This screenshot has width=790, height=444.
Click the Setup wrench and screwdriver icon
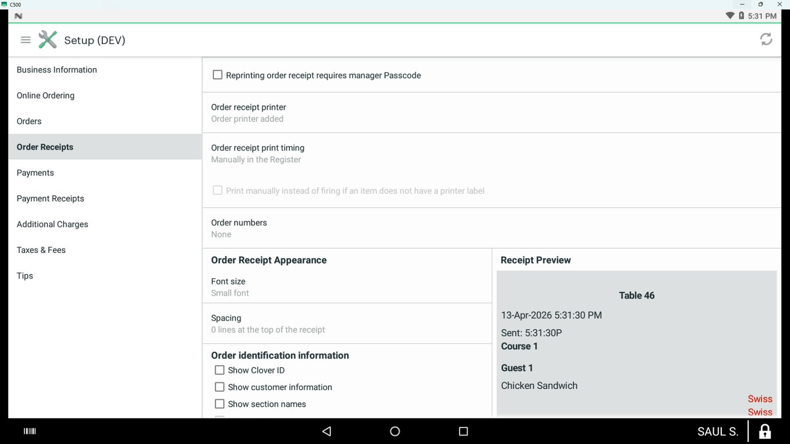[48, 40]
